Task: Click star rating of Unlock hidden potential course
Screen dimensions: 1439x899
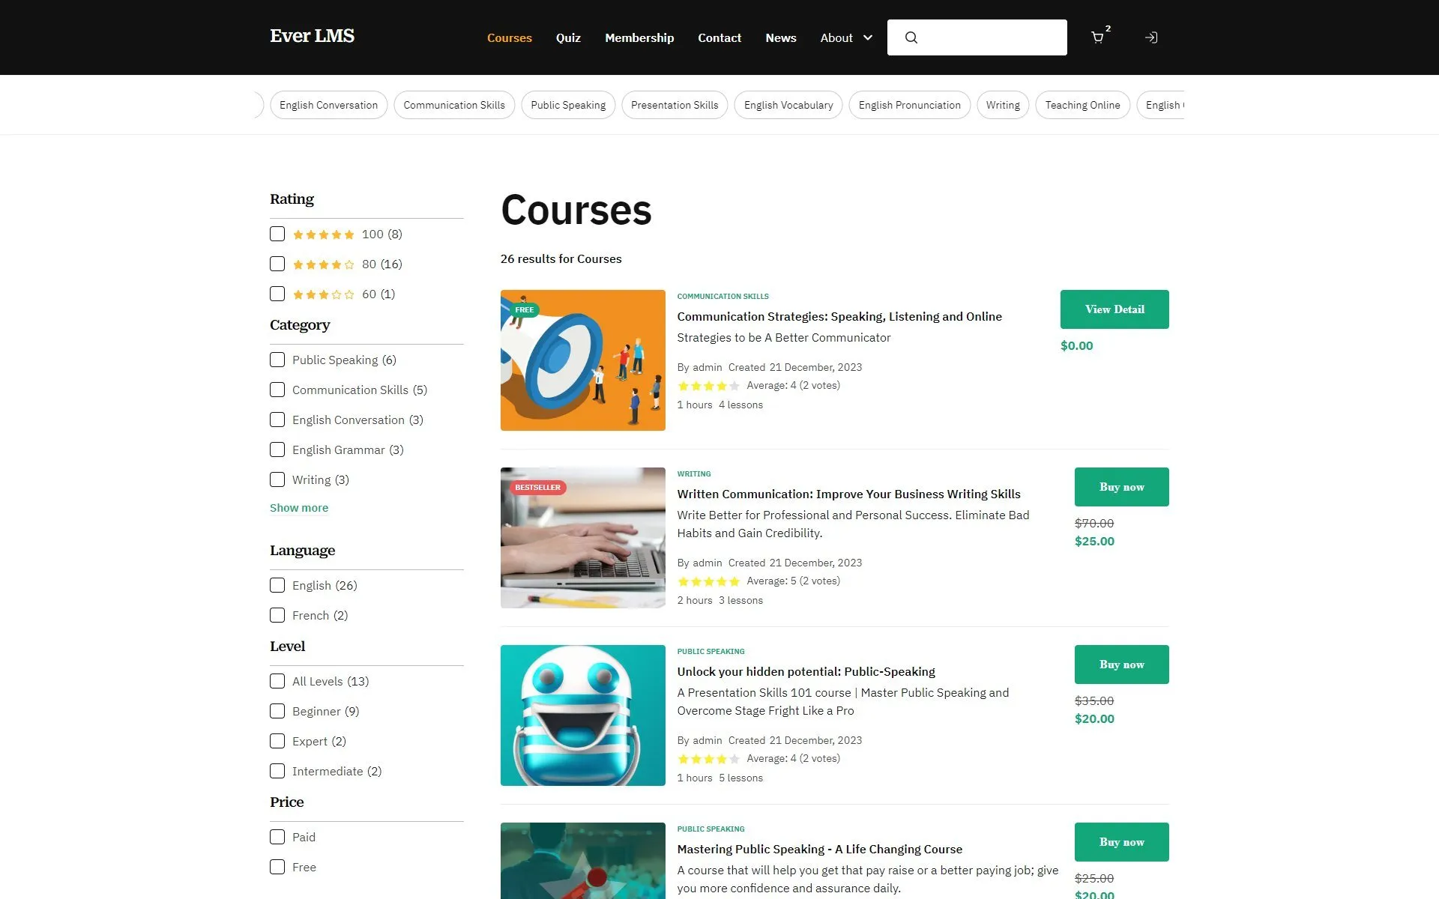Action: tap(708, 759)
